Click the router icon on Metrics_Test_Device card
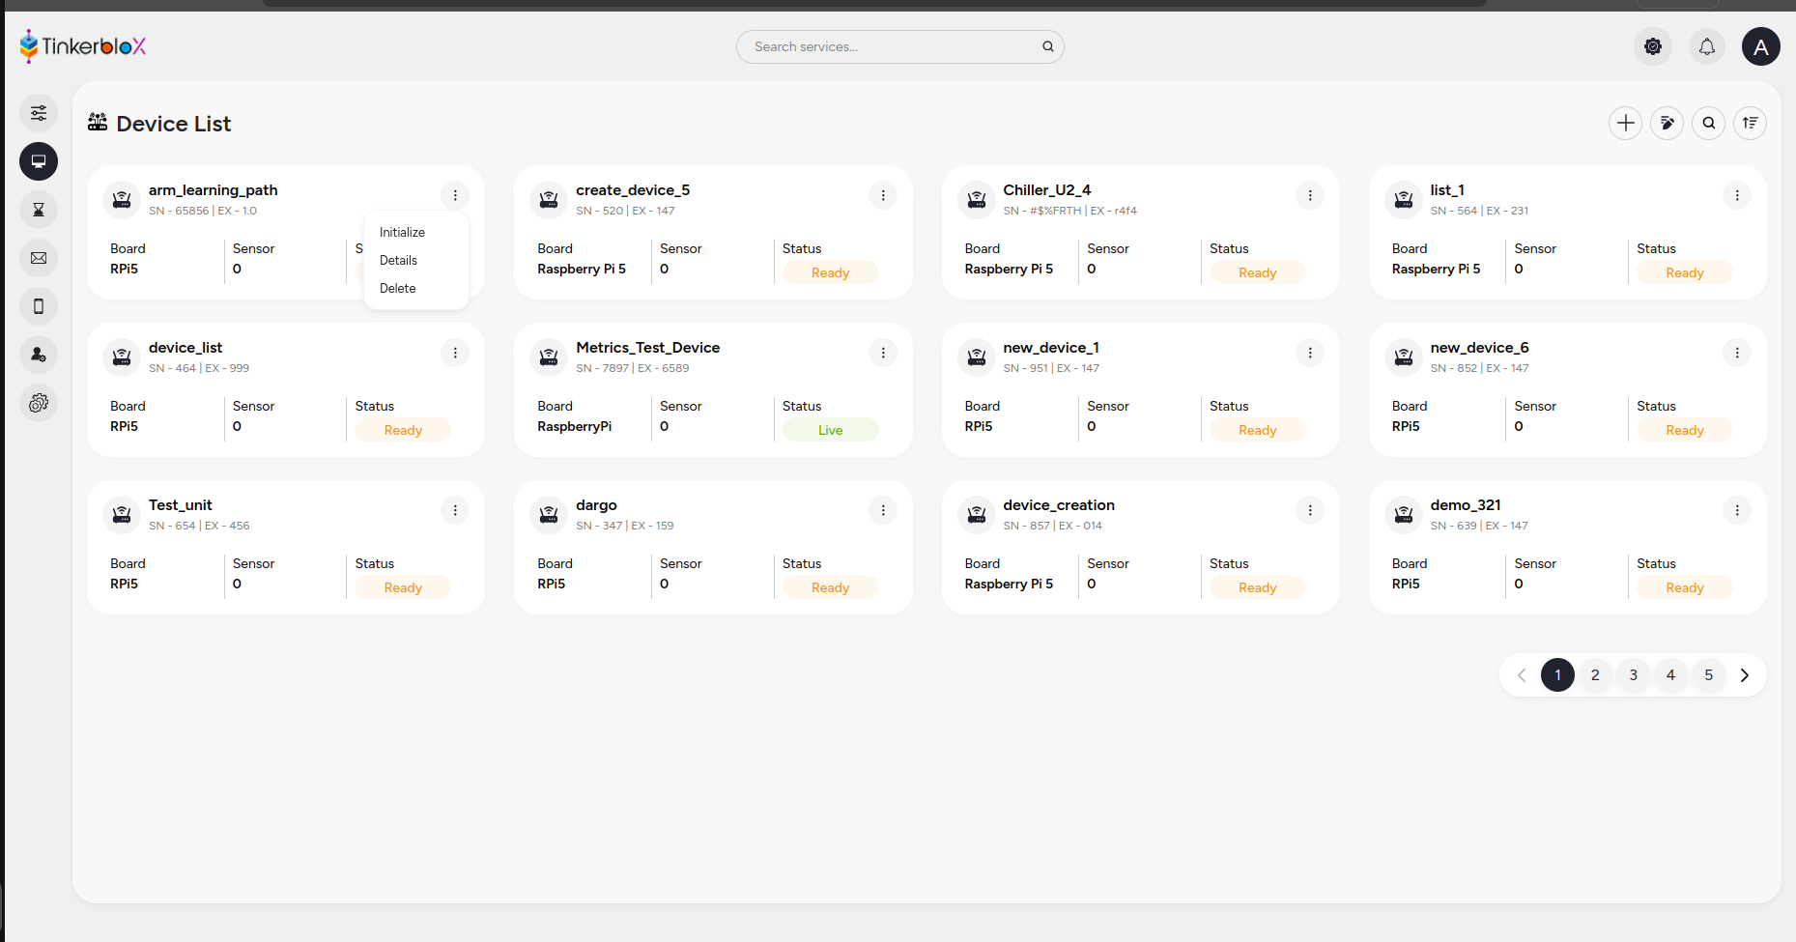This screenshot has width=1796, height=942. coord(549,357)
